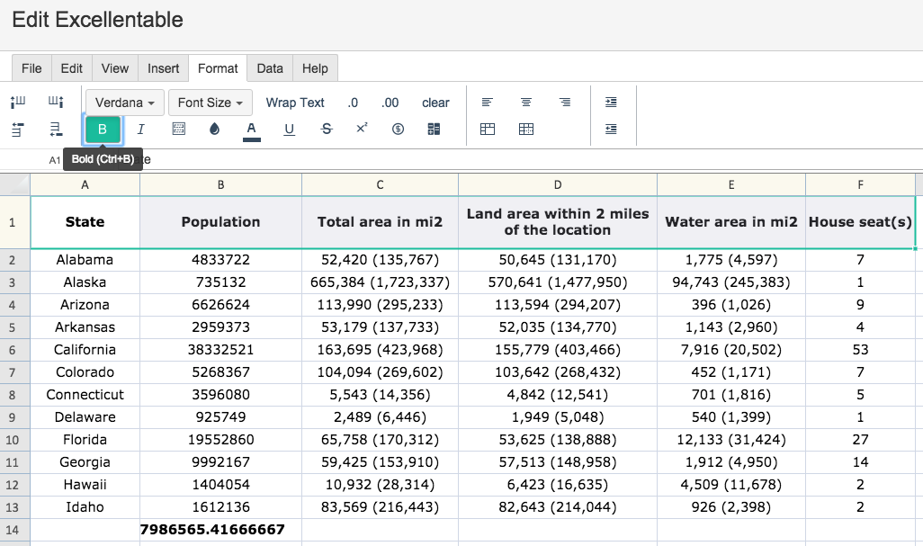923x546 pixels.
Task: Click the cell borders icon
Action: 178,130
